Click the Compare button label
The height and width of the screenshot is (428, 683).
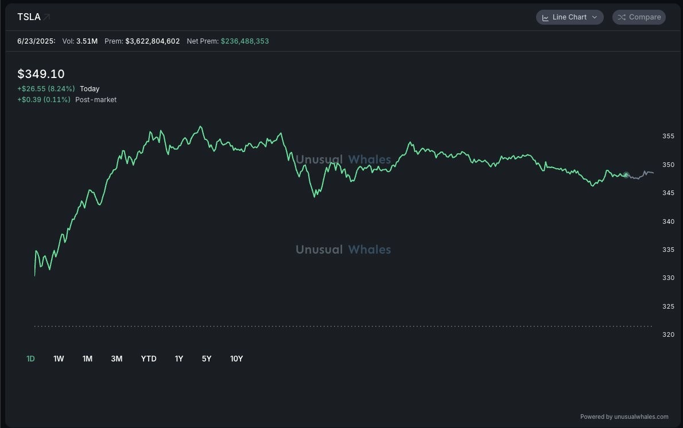click(645, 17)
